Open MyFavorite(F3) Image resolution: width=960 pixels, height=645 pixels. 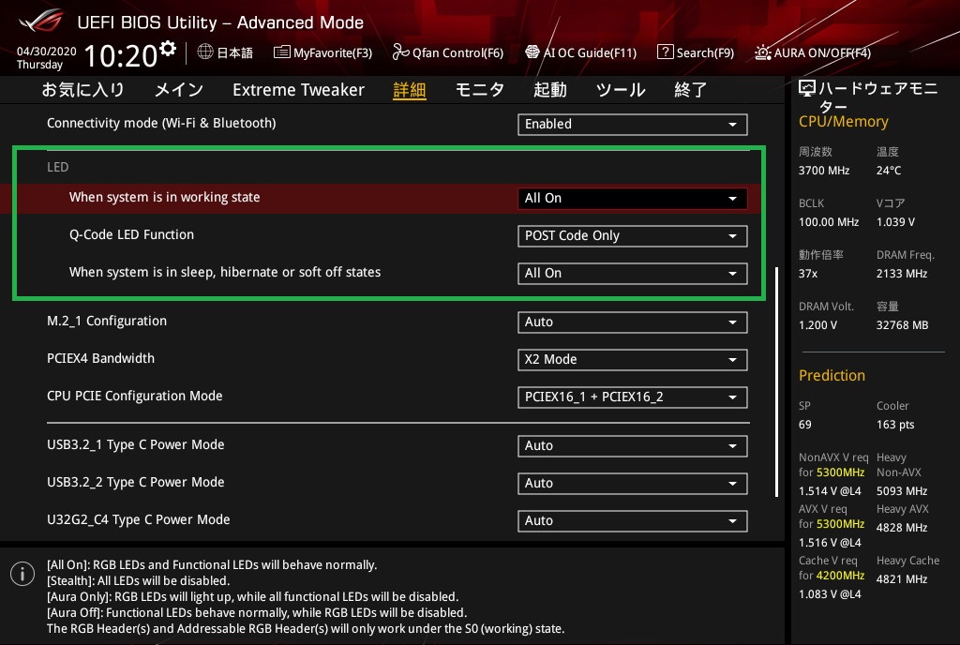coord(322,52)
